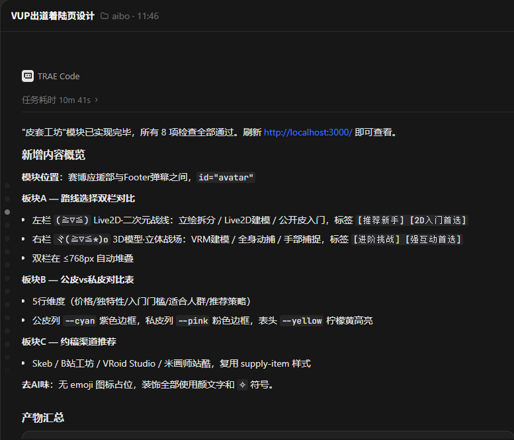Click the VUP出道着陆页设计 conversation title
This screenshot has height=440, width=514.
[53, 16]
